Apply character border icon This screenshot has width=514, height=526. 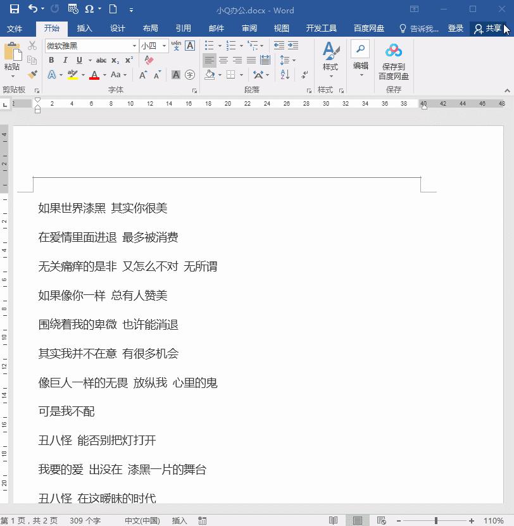pos(190,46)
